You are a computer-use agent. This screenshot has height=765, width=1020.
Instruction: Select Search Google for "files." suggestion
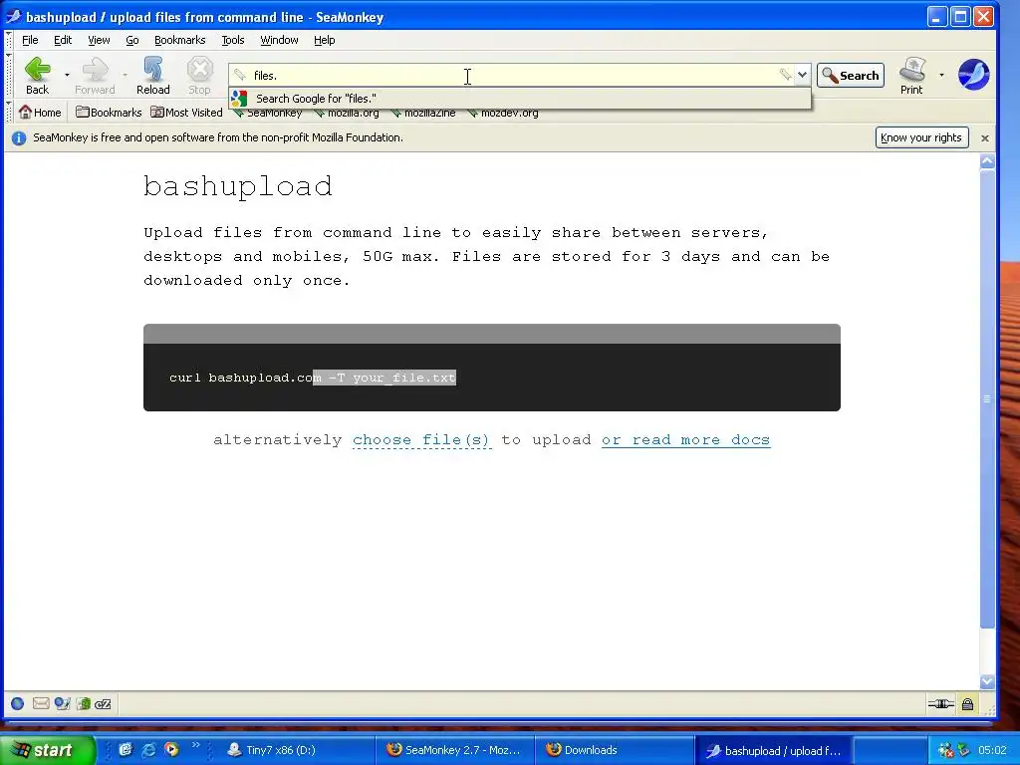click(x=520, y=99)
